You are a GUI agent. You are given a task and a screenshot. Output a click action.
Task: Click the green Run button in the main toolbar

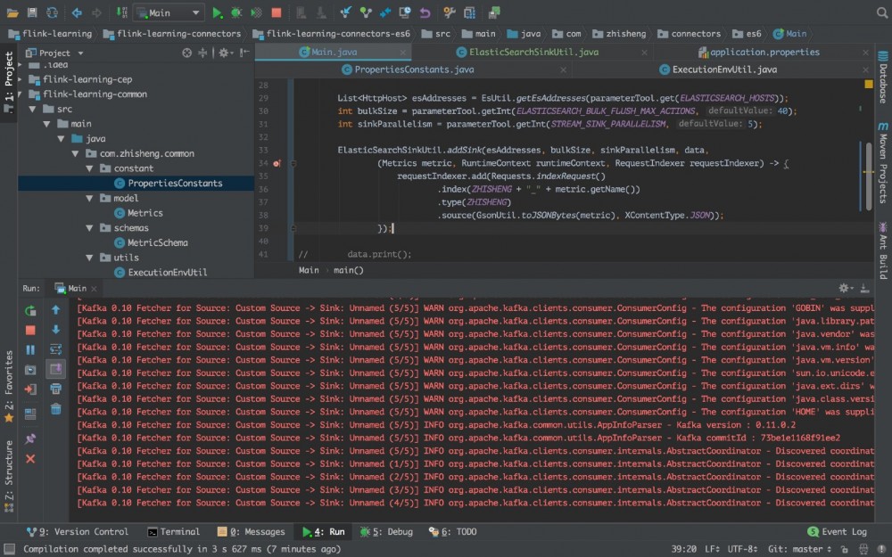(x=218, y=12)
